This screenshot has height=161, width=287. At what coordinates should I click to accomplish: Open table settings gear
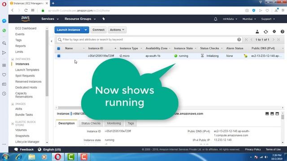274,31
